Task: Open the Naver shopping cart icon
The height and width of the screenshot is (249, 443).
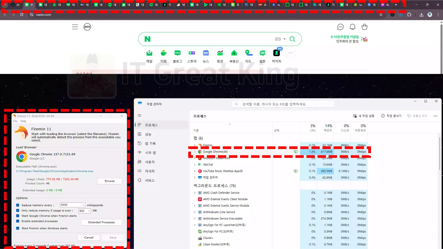Action: (x=364, y=27)
